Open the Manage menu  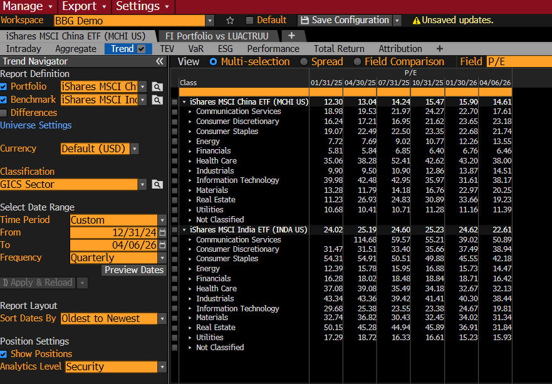(28, 6)
